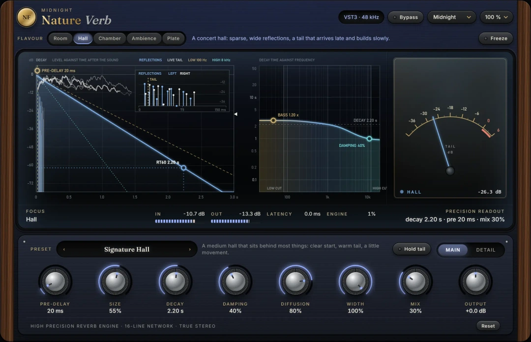Image resolution: width=531 pixels, height=342 pixels.
Task: Collapse panel using small triangle marker
Action: (x=236, y=114)
